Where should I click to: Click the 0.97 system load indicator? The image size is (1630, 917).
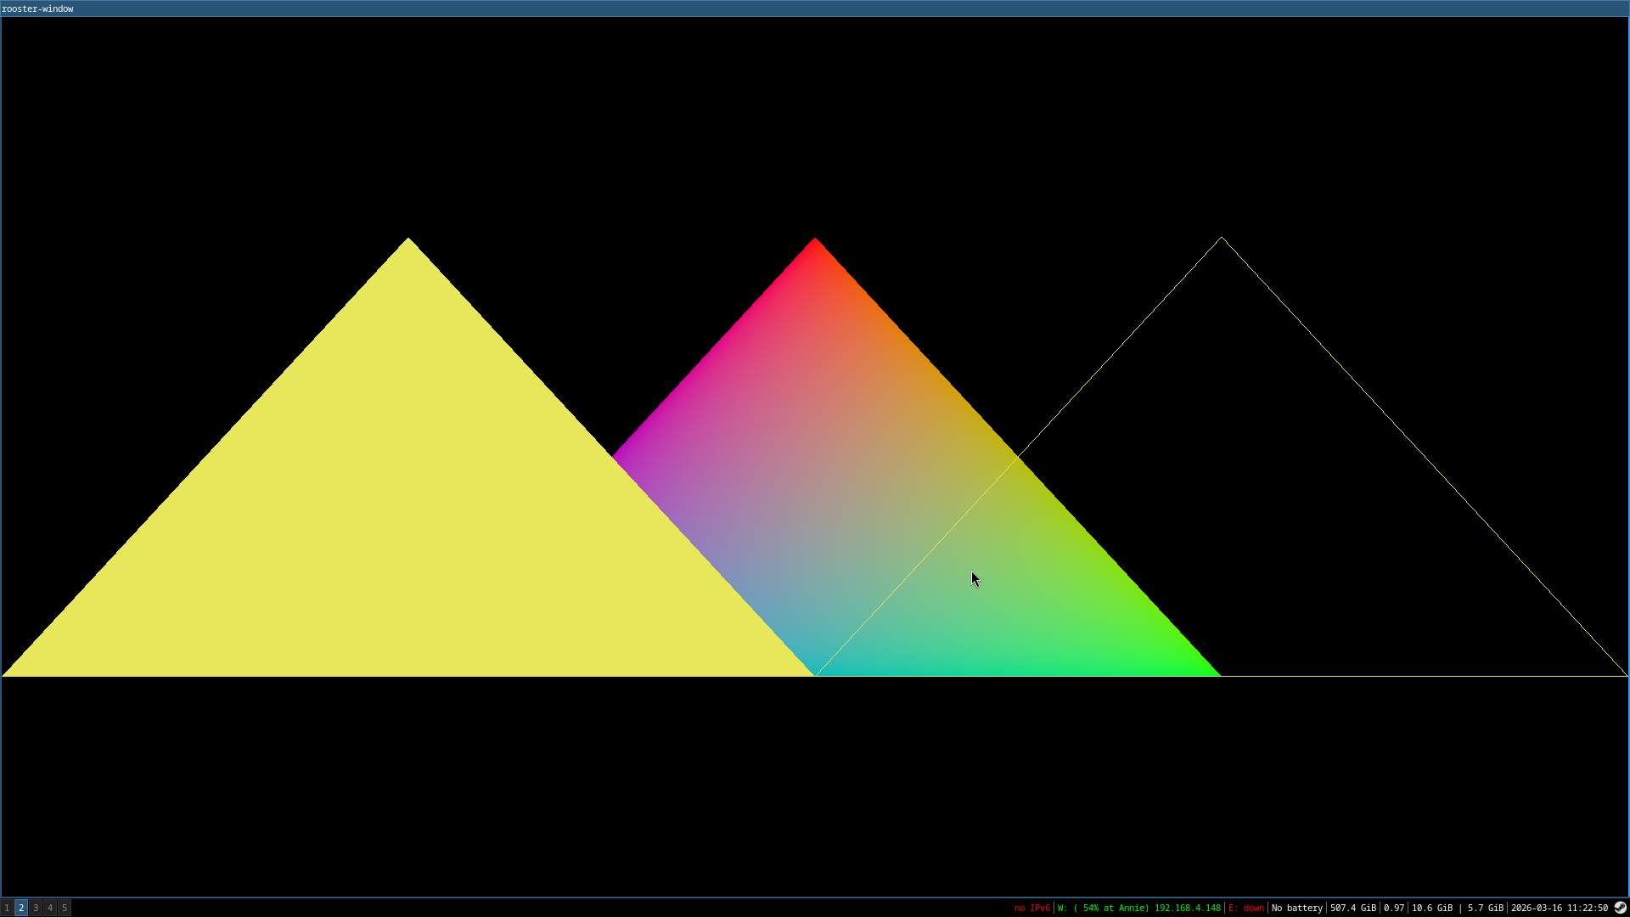click(x=1393, y=908)
